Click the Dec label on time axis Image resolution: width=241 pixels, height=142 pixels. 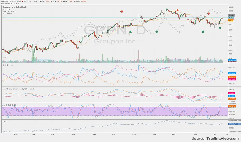tap(214, 135)
